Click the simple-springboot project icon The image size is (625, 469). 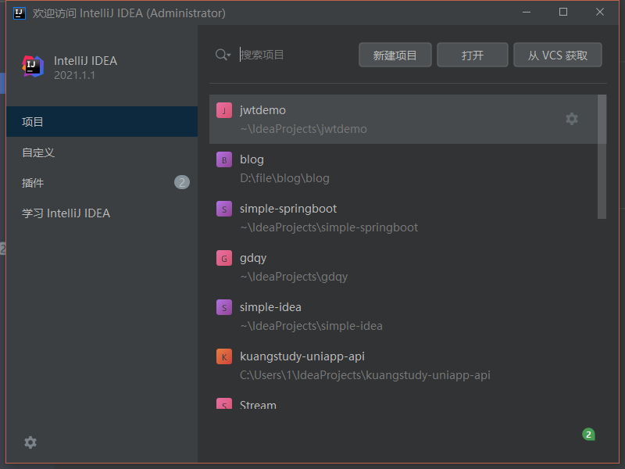pos(224,209)
